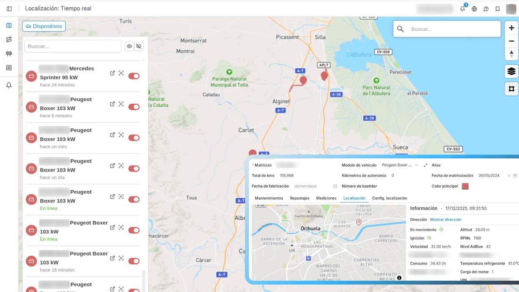Click the red vehicle marker near AP-7 sign

[324, 76]
